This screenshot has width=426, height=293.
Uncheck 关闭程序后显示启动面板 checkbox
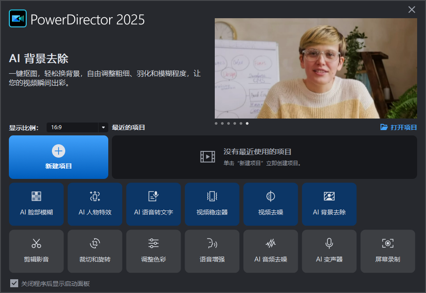coord(14,283)
